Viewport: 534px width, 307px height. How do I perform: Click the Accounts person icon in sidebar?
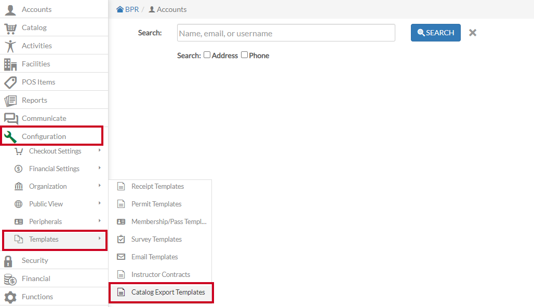(x=10, y=9)
